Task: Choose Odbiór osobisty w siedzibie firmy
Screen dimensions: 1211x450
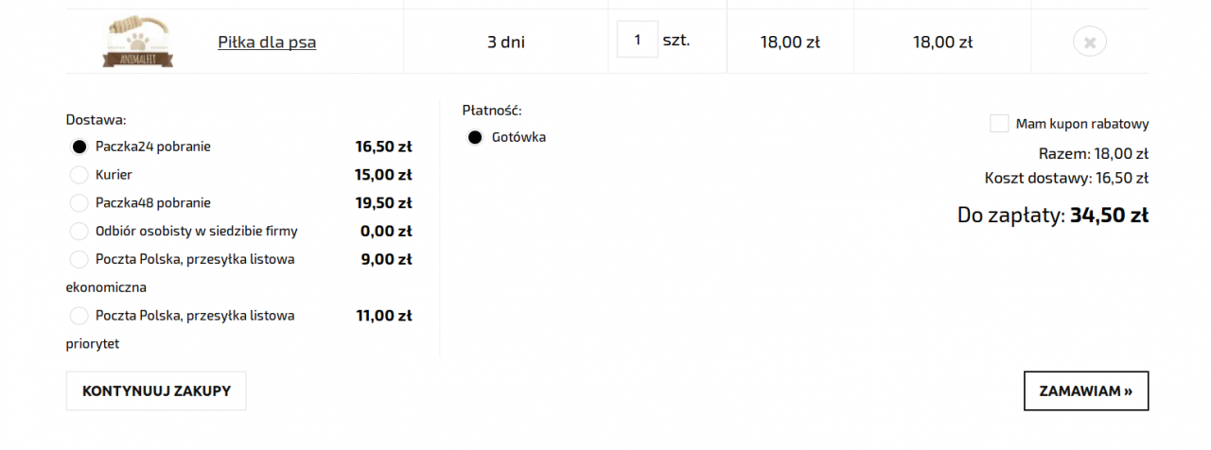Action: 79,232
